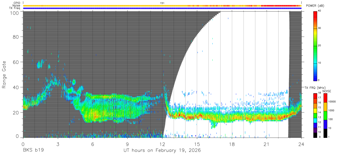Click the CPID value 151
Viewport: 339px width, 156px height.
[162, 3]
